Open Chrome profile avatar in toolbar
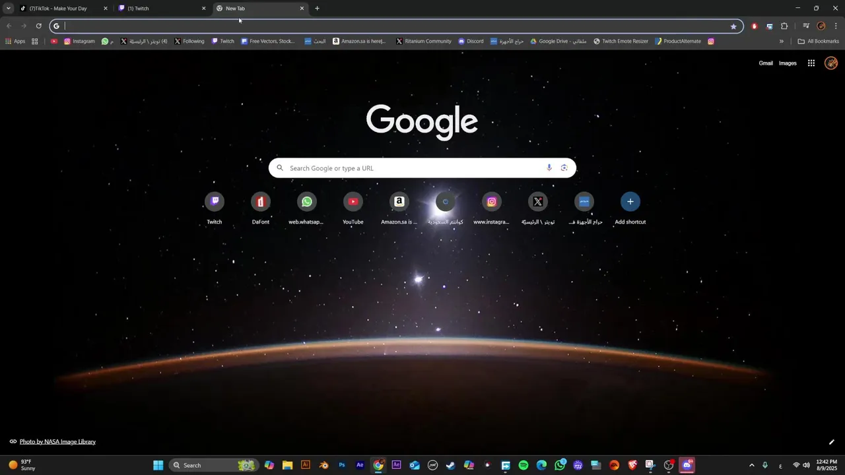The height and width of the screenshot is (475, 845). pos(821,26)
